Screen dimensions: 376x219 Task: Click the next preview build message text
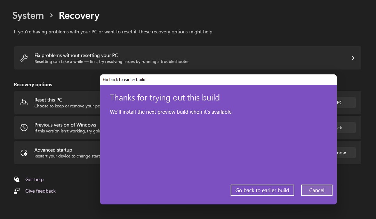tap(171, 112)
